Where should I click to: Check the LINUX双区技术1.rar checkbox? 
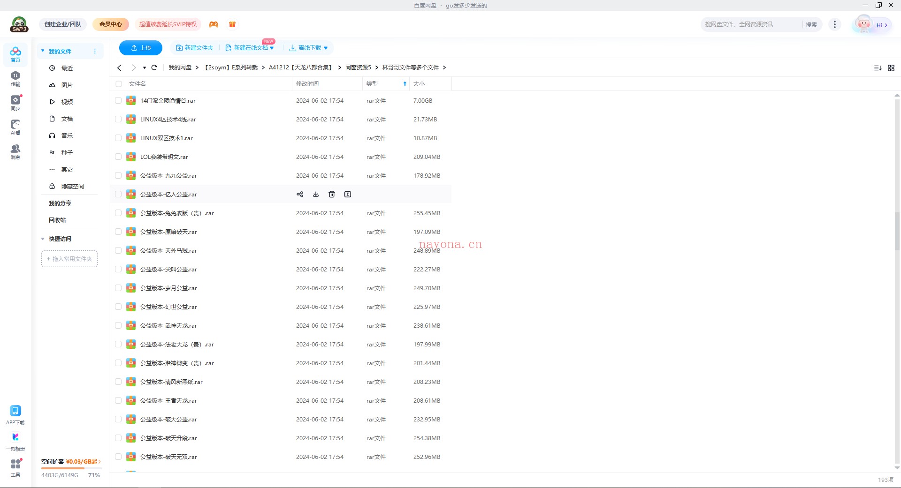click(x=118, y=138)
